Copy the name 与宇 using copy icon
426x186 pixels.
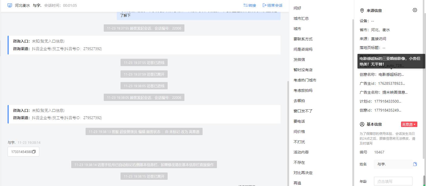[x=415, y=164]
